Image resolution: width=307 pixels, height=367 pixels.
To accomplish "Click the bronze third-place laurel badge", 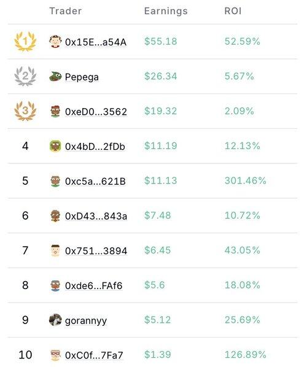I will (25, 110).
